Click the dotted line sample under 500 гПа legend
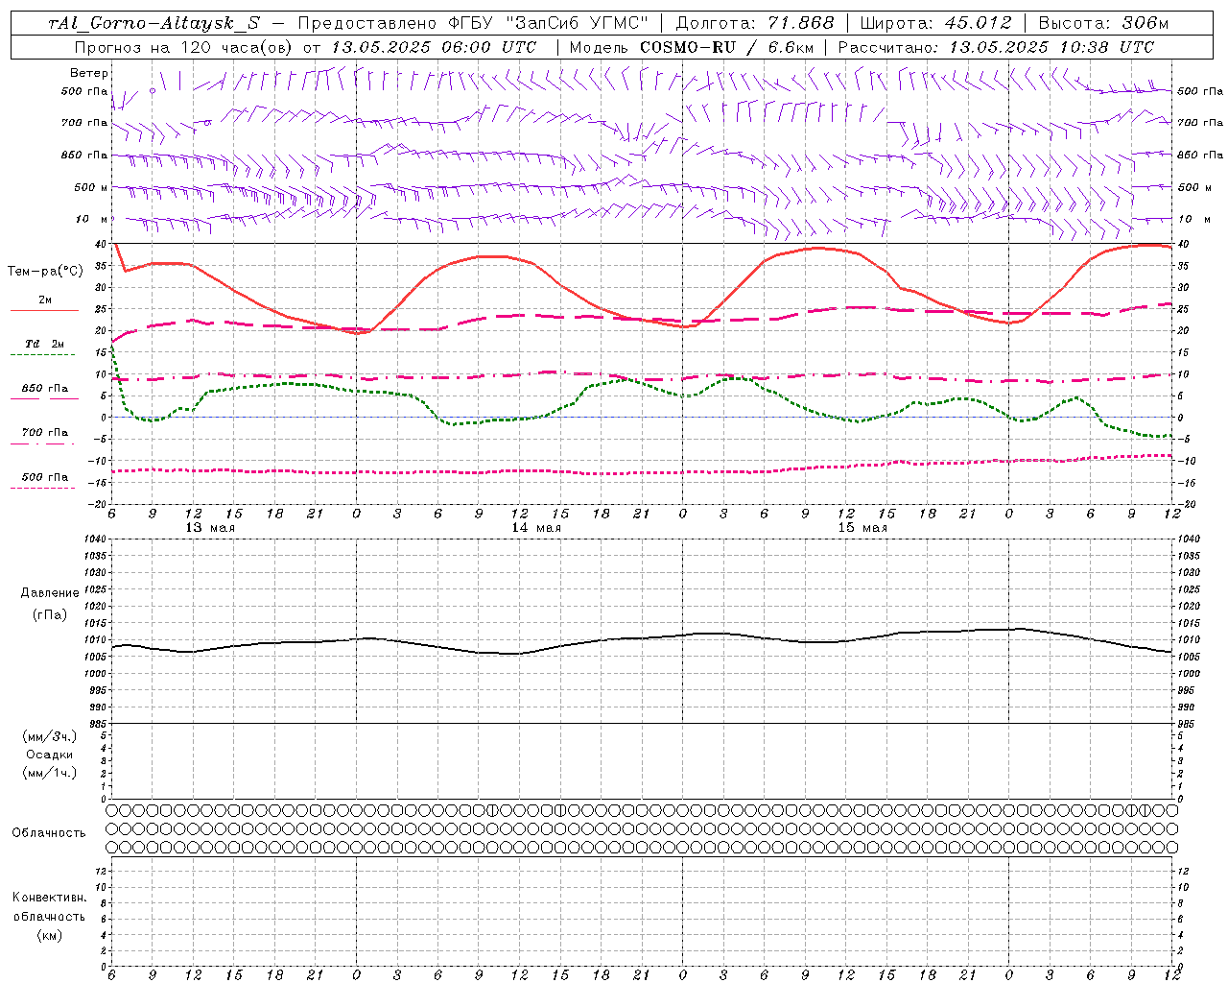The image size is (1228, 983). point(43,489)
